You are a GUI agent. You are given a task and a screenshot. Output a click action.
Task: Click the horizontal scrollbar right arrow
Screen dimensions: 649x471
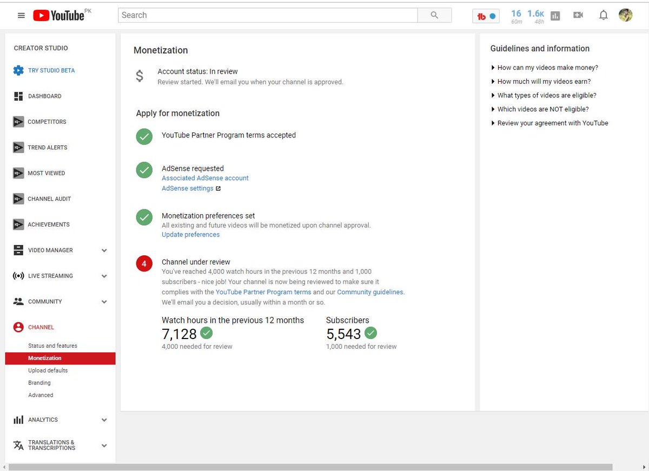point(644,467)
